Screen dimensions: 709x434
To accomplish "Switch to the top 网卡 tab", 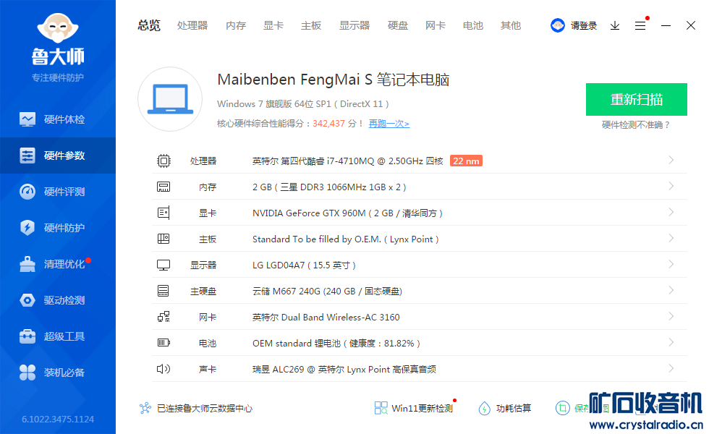I will click(436, 25).
